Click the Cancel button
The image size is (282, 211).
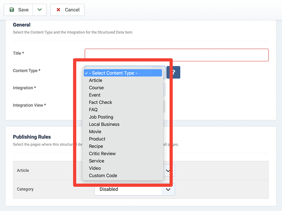click(x=67, y=10)
